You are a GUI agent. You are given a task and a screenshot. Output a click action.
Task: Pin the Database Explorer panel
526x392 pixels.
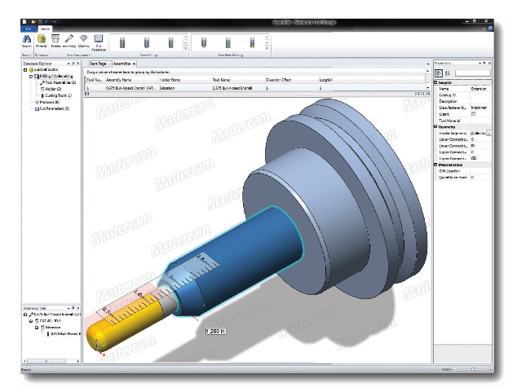[x=73, y=63]
